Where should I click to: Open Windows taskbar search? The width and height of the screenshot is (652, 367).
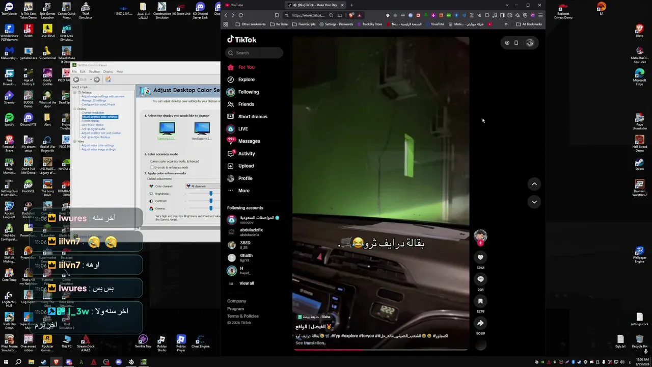click(18, 362)
